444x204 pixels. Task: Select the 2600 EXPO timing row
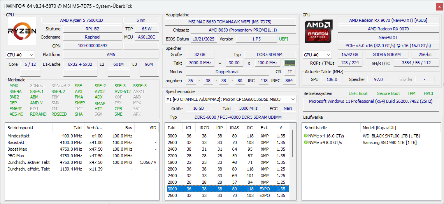[227, 195]
